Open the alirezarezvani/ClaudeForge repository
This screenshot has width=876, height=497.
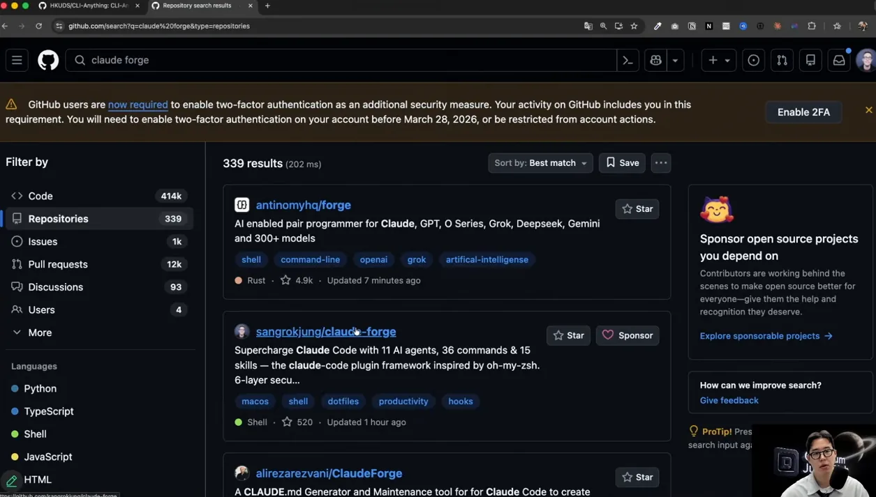329,473
